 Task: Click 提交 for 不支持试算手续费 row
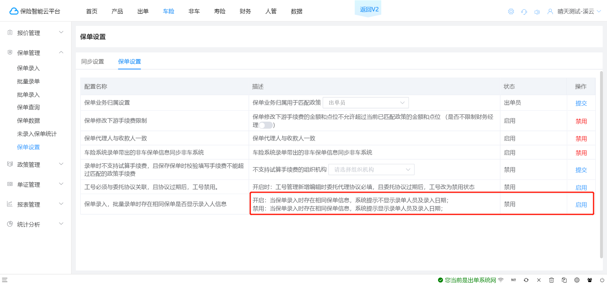point(581,170)
